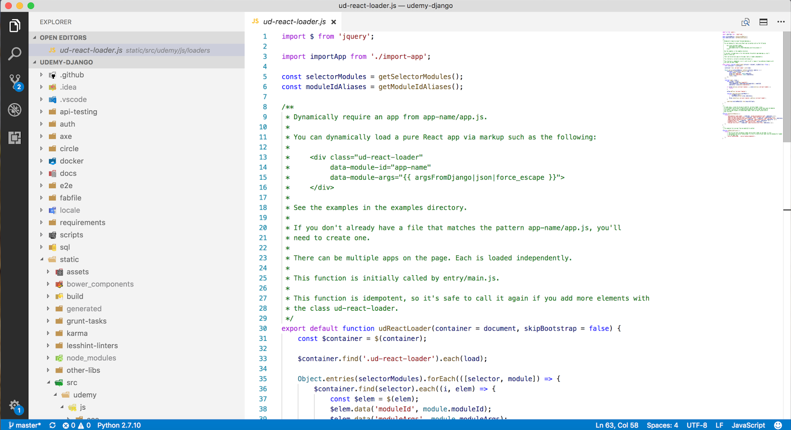Open the editor More Actions ellipsis
The image size is (791, 430).
click(x=781, y=22)
